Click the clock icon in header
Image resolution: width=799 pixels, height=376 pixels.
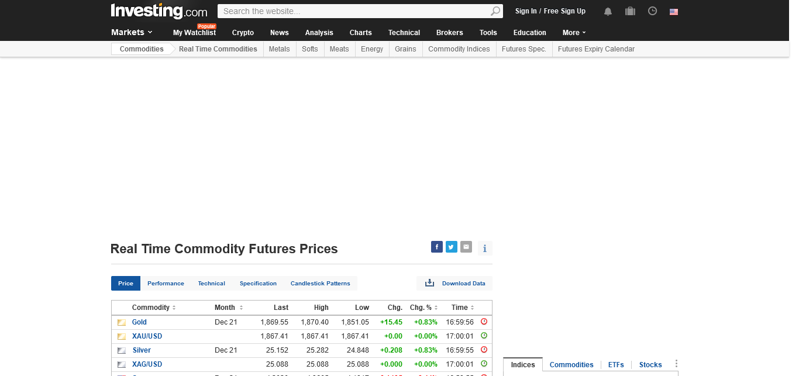pyautogui.click(x=652, y=11)
